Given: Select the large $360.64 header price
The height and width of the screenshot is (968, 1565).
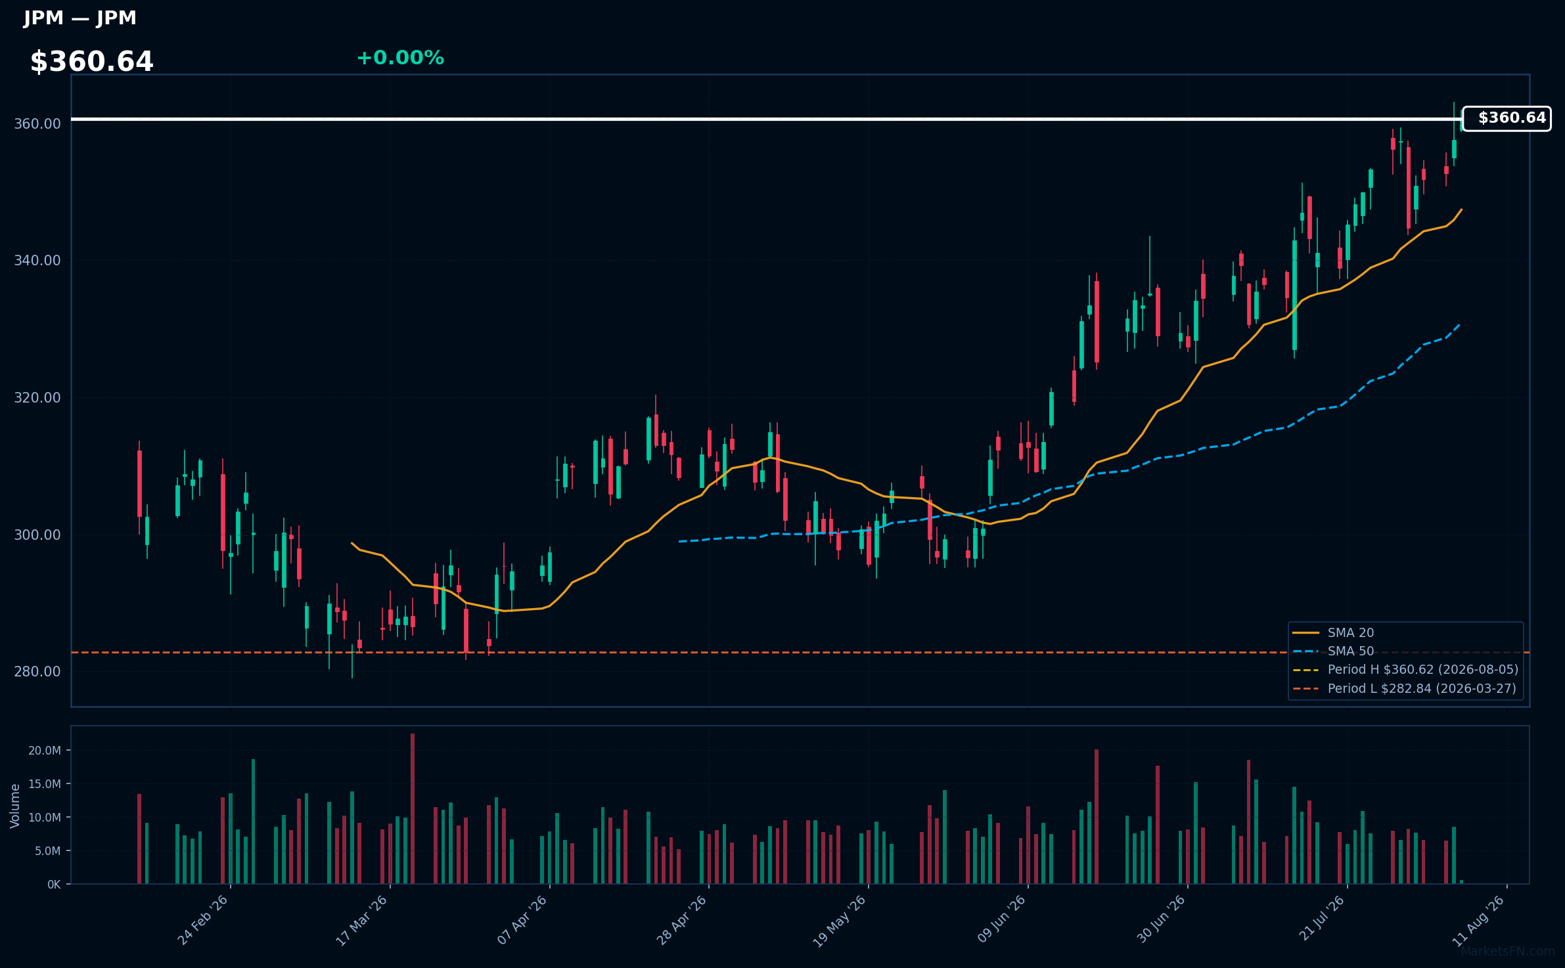Looking at the screenshot, I should [92, 62].
